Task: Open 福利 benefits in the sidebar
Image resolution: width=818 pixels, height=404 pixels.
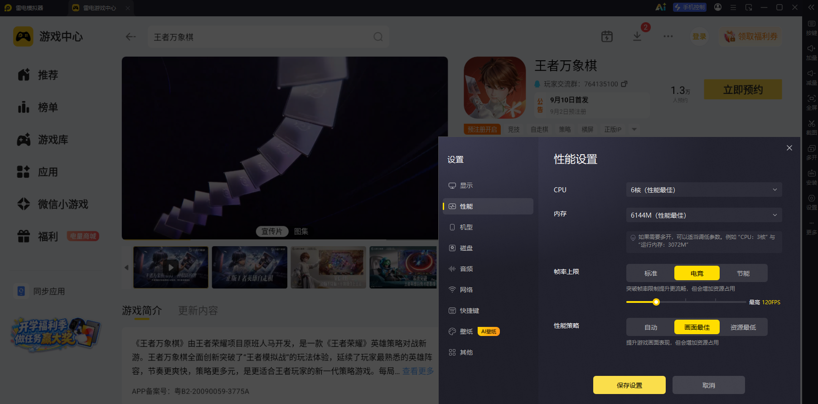Action: coord(38,237)
